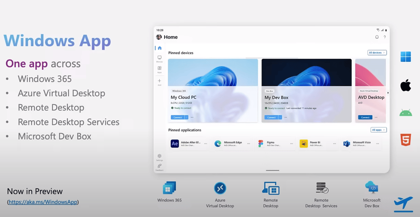Click the Apple logo platform icon
The height and width of the screenshot is (217, 420).
405,85
